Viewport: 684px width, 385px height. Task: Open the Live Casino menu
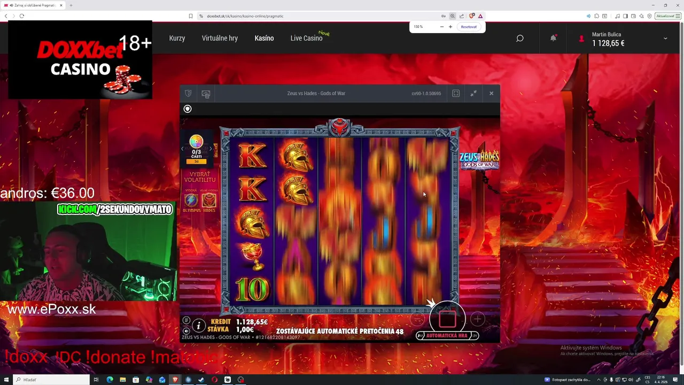306,38
